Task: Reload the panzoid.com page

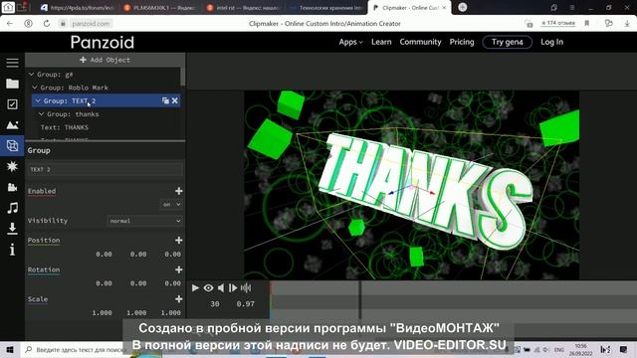Action: click(47, 24)
